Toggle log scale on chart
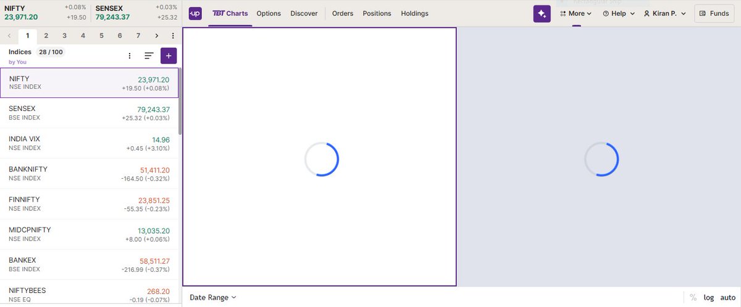741x307 pixels. [x=709, y=298]
